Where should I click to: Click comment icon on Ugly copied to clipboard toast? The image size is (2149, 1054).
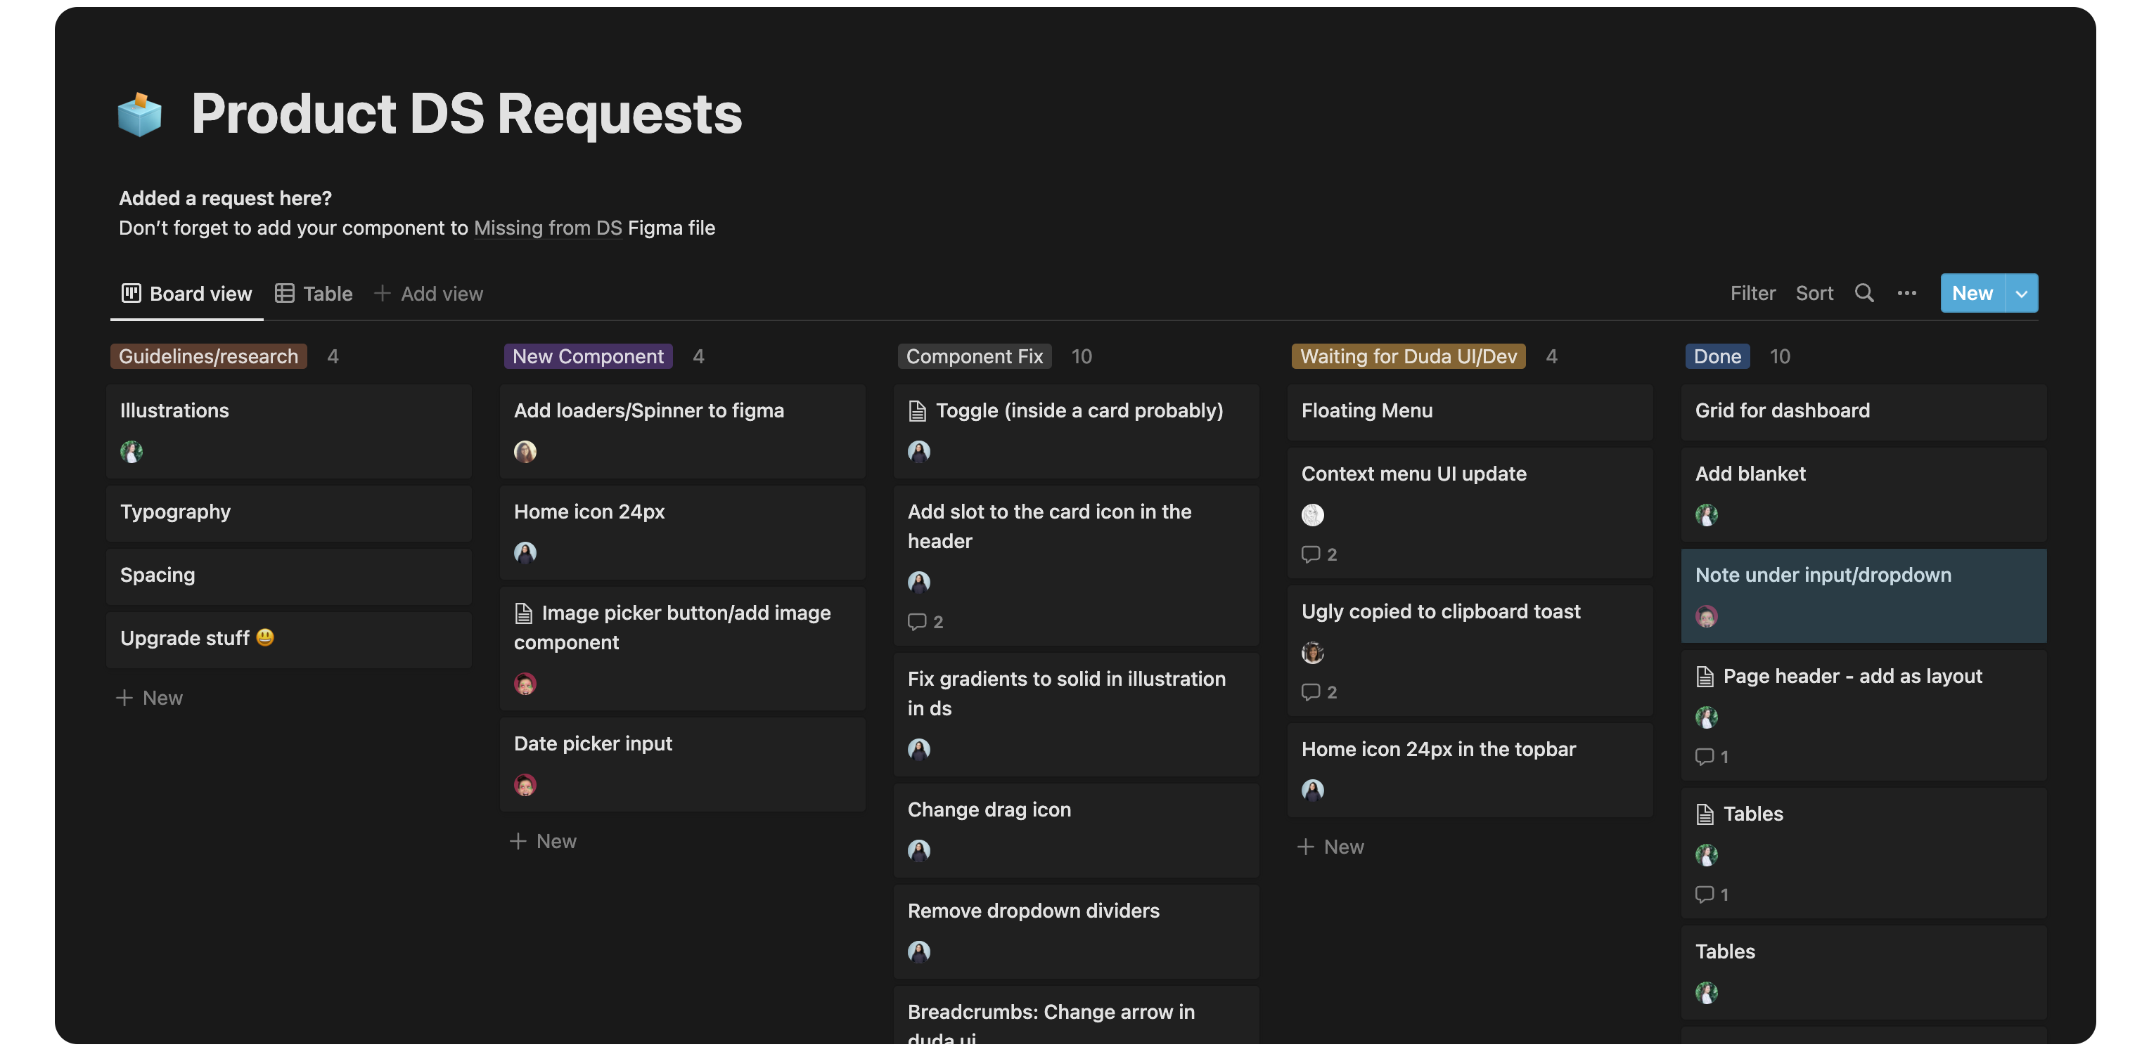(1310, 691)
